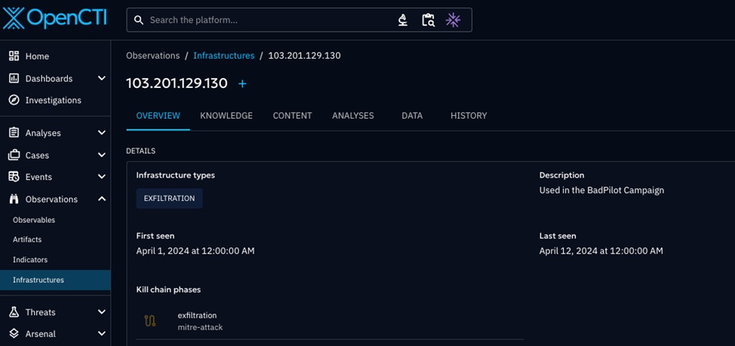
Task: Click the plus icon next to 103.201.129.130
Action: tap(242, 83)
